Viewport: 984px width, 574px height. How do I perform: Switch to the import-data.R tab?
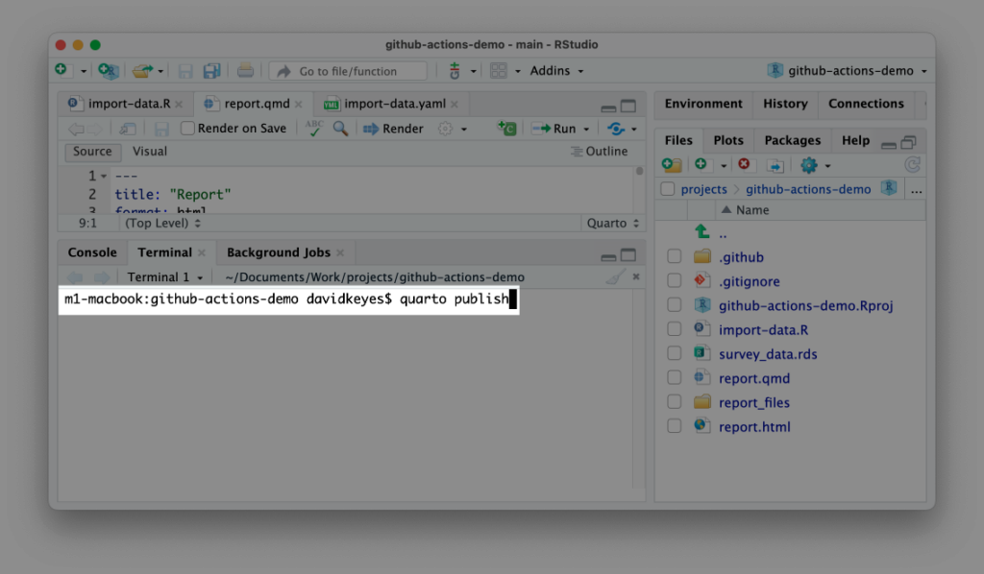click(129, 104)
